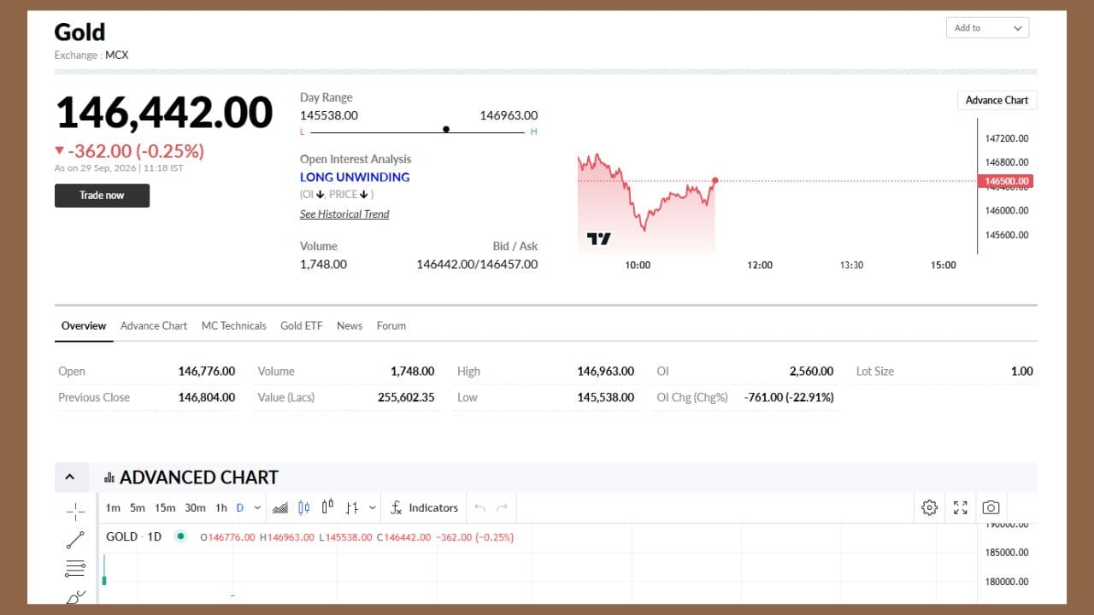Open the News tab

tap(350, 325)
